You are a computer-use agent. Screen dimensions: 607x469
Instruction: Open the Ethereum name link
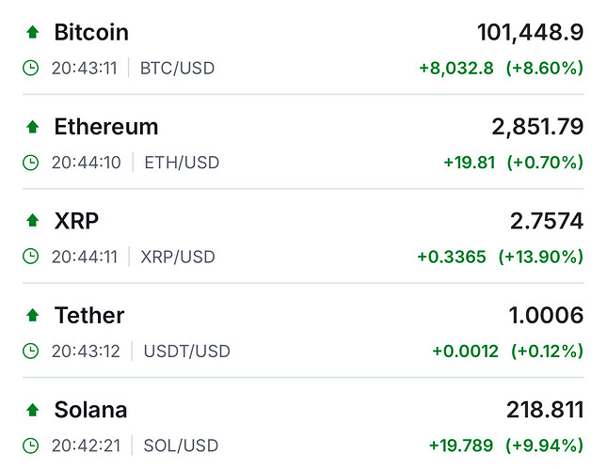106,126
